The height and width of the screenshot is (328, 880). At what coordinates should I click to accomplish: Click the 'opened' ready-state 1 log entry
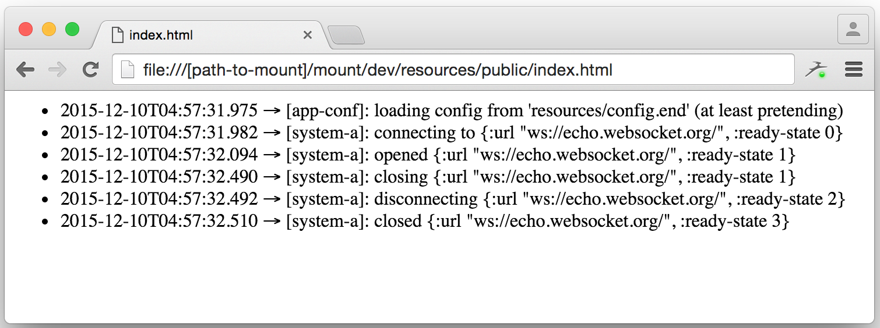[428, 155]
